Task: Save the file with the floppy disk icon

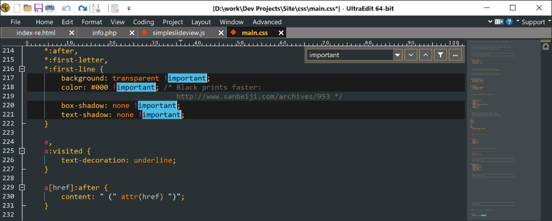Action: click(38, 8)
